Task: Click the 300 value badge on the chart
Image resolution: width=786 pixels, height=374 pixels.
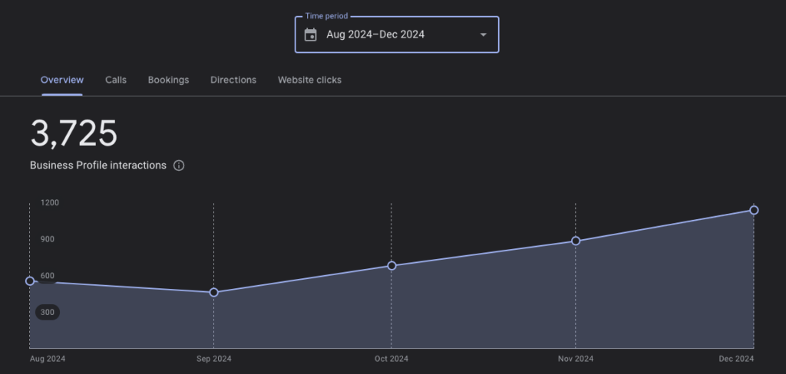Action: [x=47, y=312]
